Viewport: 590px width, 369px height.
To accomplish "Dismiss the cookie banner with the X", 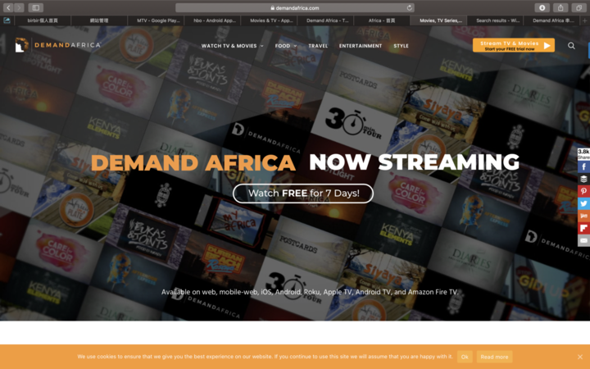I will (580, 357).
